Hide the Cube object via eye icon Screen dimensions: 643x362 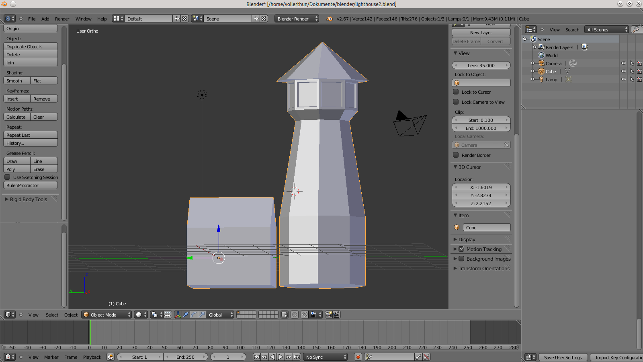point(624,71)
